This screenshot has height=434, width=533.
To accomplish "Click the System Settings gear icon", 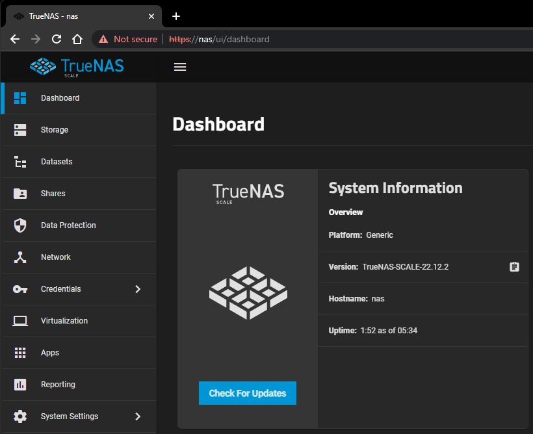I will (x=20, y=416).
